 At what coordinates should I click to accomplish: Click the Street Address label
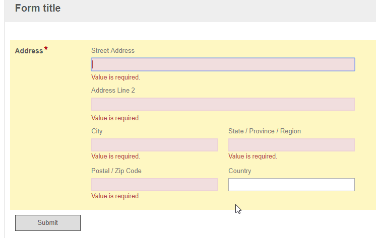pos(113,50)
